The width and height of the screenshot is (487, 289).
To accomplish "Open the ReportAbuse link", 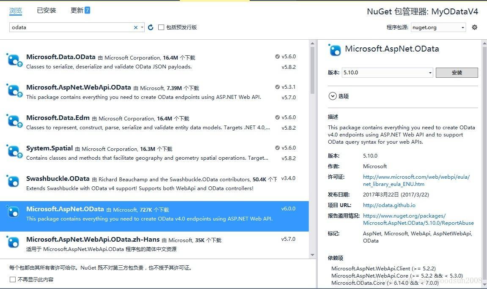I will 418,219.
